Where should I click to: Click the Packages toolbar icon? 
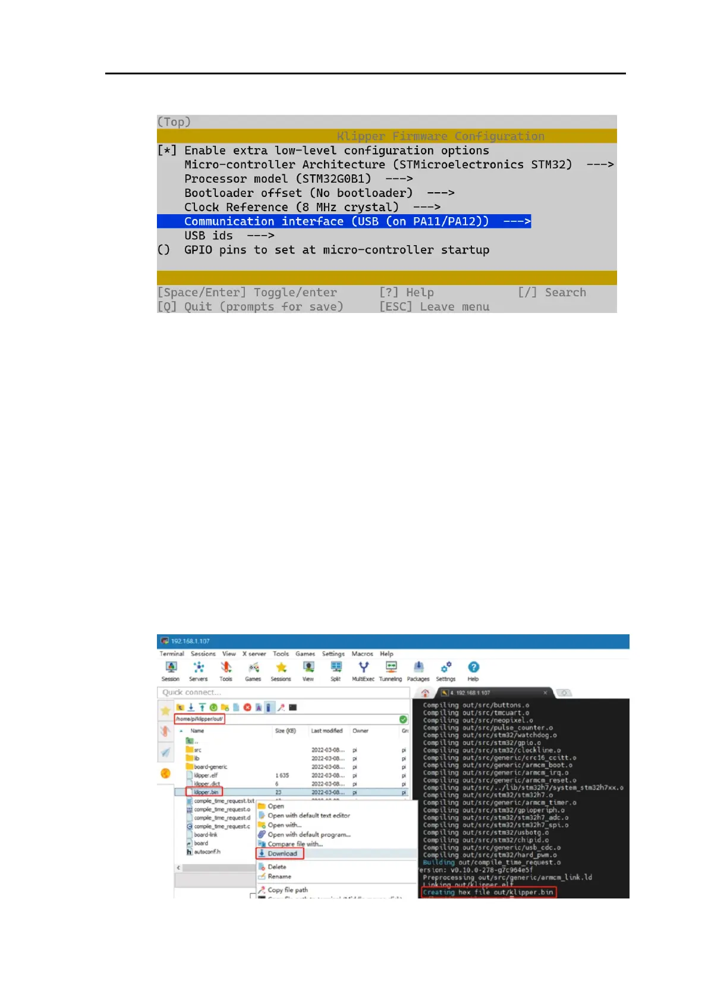(x=418, y=671)
